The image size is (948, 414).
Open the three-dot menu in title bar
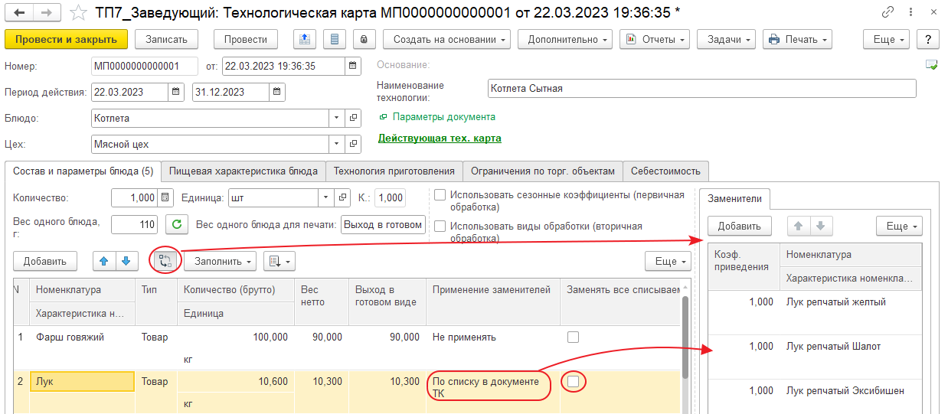point(912,11)
